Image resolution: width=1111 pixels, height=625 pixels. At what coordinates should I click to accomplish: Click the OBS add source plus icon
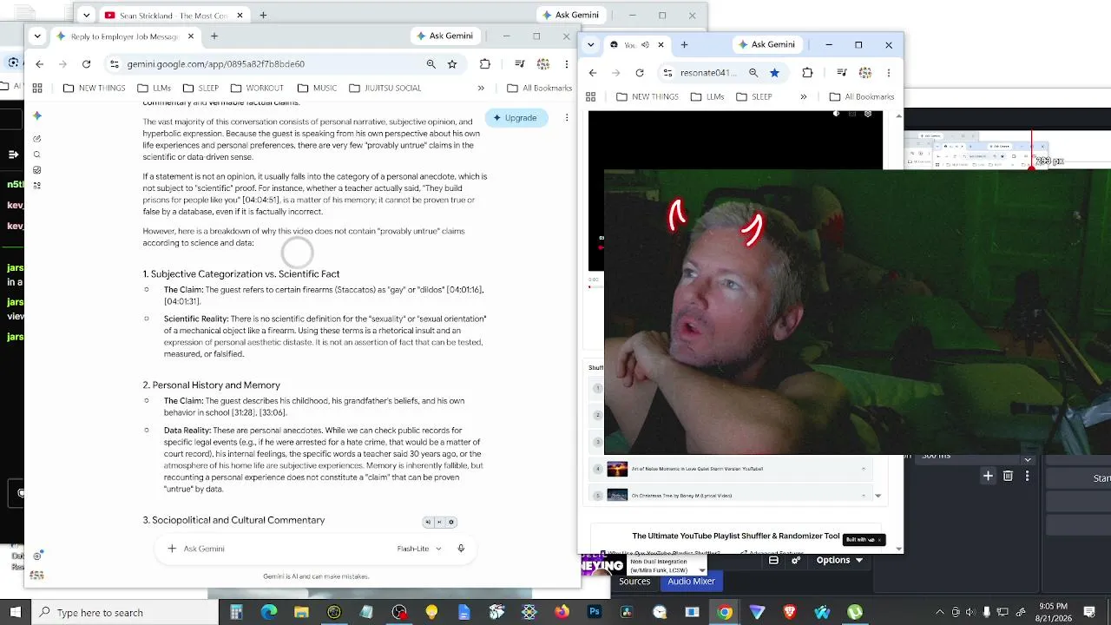pos(988,476)
